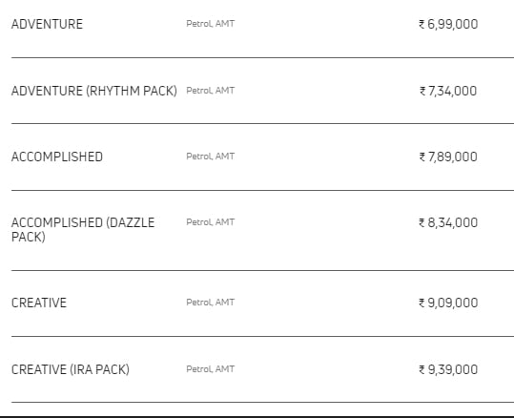
Task: Select the ₹ 7,89,000 price
Action: (x=448, y=157)
